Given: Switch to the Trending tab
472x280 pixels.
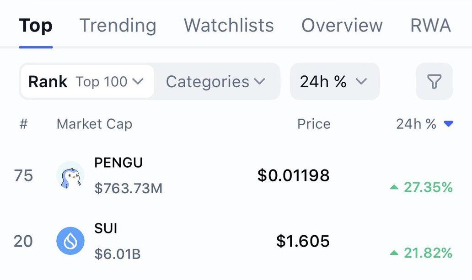Looking at the screenshot, I should pos(118,26).
